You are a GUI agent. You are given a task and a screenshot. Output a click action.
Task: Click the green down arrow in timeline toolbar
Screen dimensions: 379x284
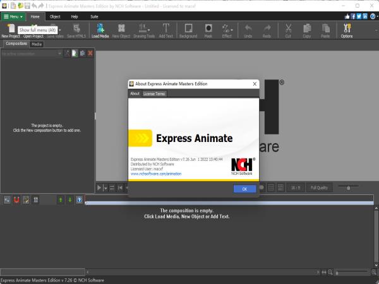pos(70,199)
